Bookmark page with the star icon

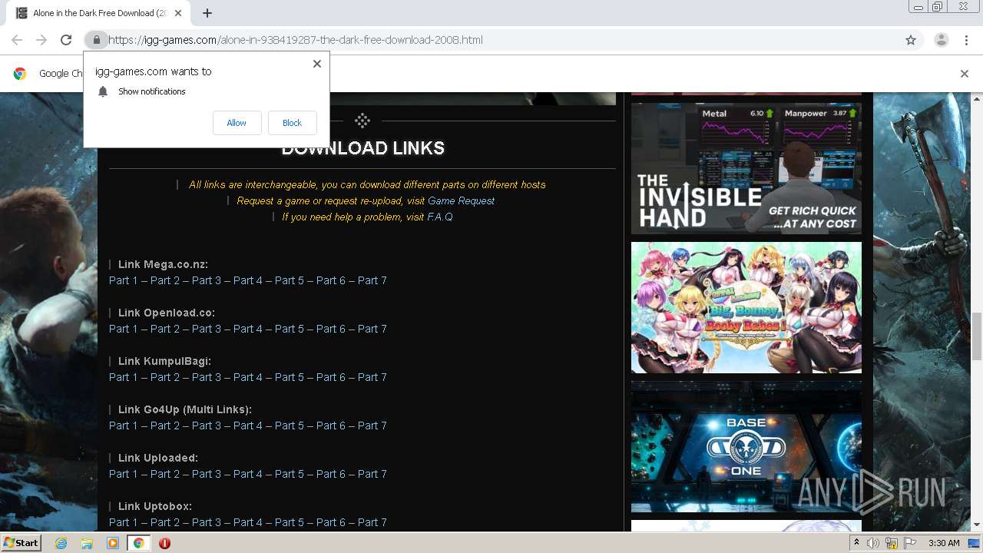(x=911, y=40)
